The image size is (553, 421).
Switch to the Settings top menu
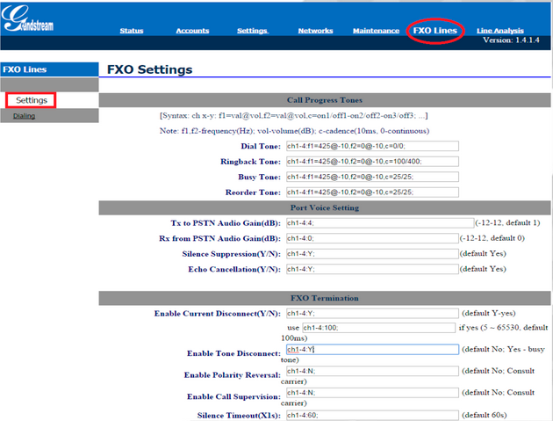coord(252,31)
